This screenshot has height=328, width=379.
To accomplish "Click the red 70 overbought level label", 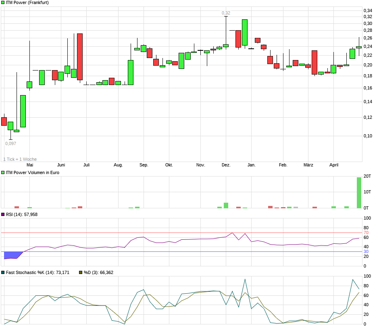I will coord(367,233).
